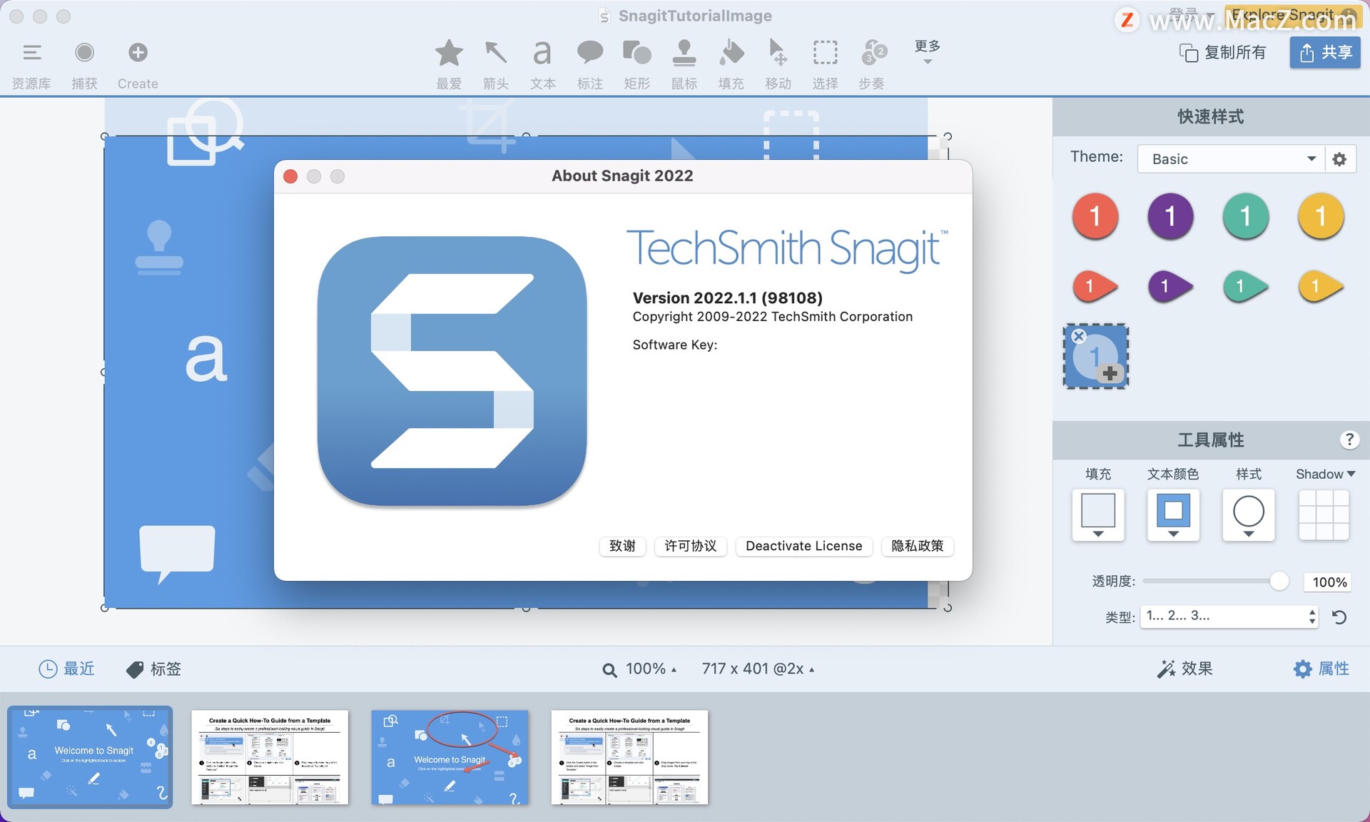Open tool properties help question mark
The image size is (1370, 822).
pos(1349,440)
